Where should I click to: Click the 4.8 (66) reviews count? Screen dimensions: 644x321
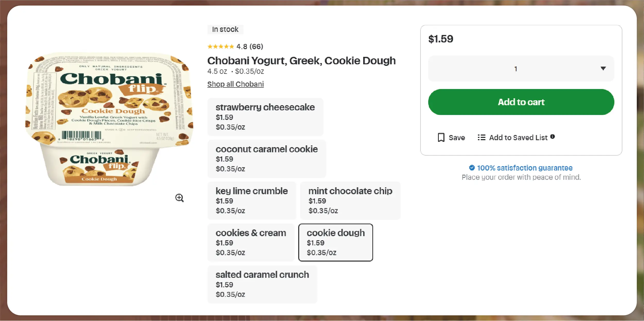(250, 47)
